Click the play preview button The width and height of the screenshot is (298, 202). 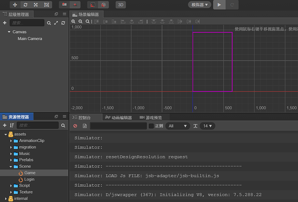click(219, 5)
